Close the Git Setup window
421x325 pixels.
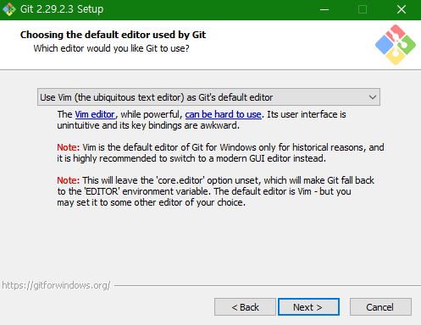click(x=402, y=9)
